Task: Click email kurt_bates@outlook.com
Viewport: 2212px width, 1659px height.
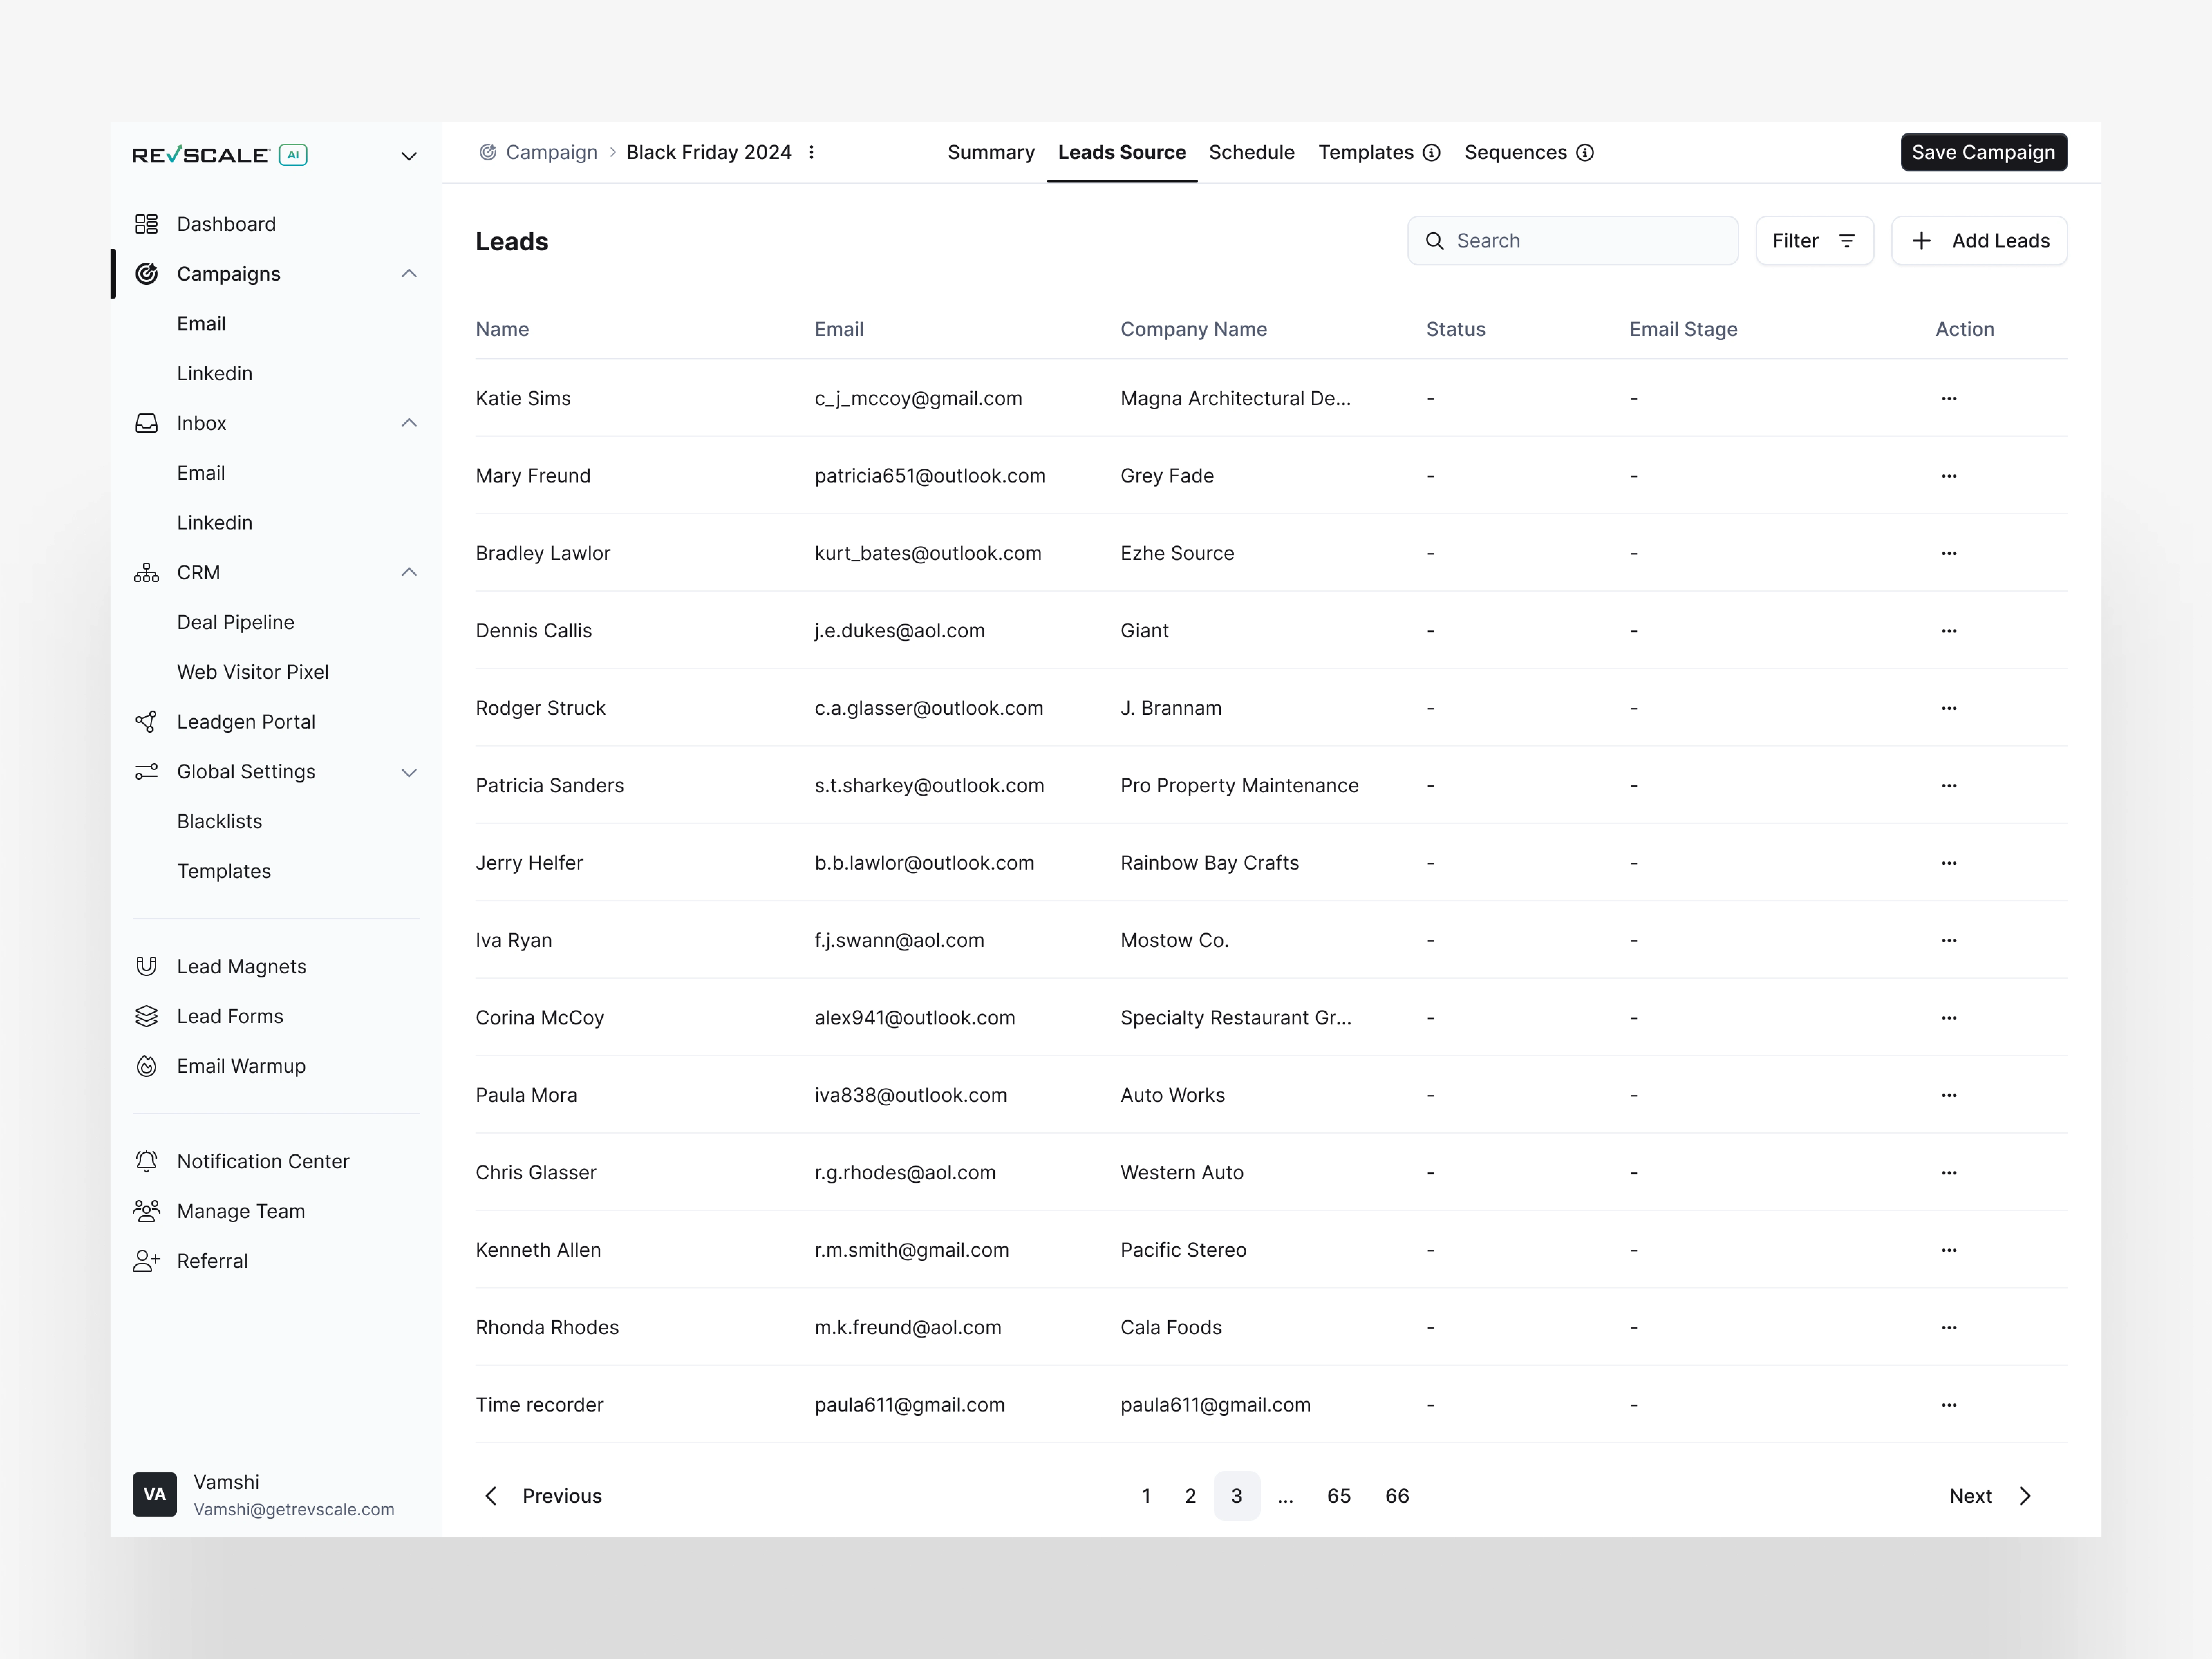Action: [928, 554]
